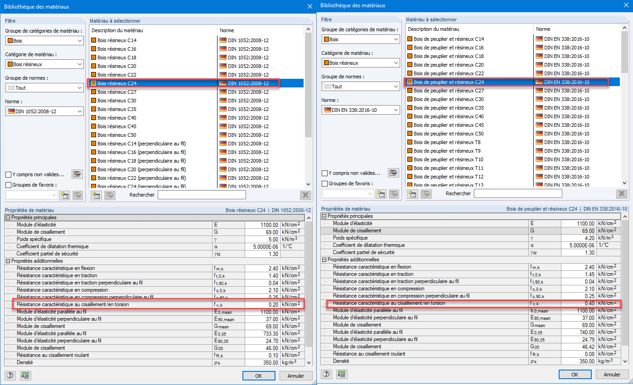
Task: Select 'Bois de peuplier et résineux C40' row
Action: pyautogui.click(x=513, y=116)
